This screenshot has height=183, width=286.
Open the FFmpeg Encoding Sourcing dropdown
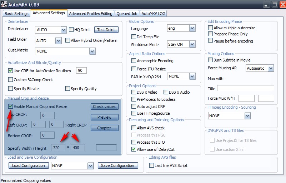point(247,116)
